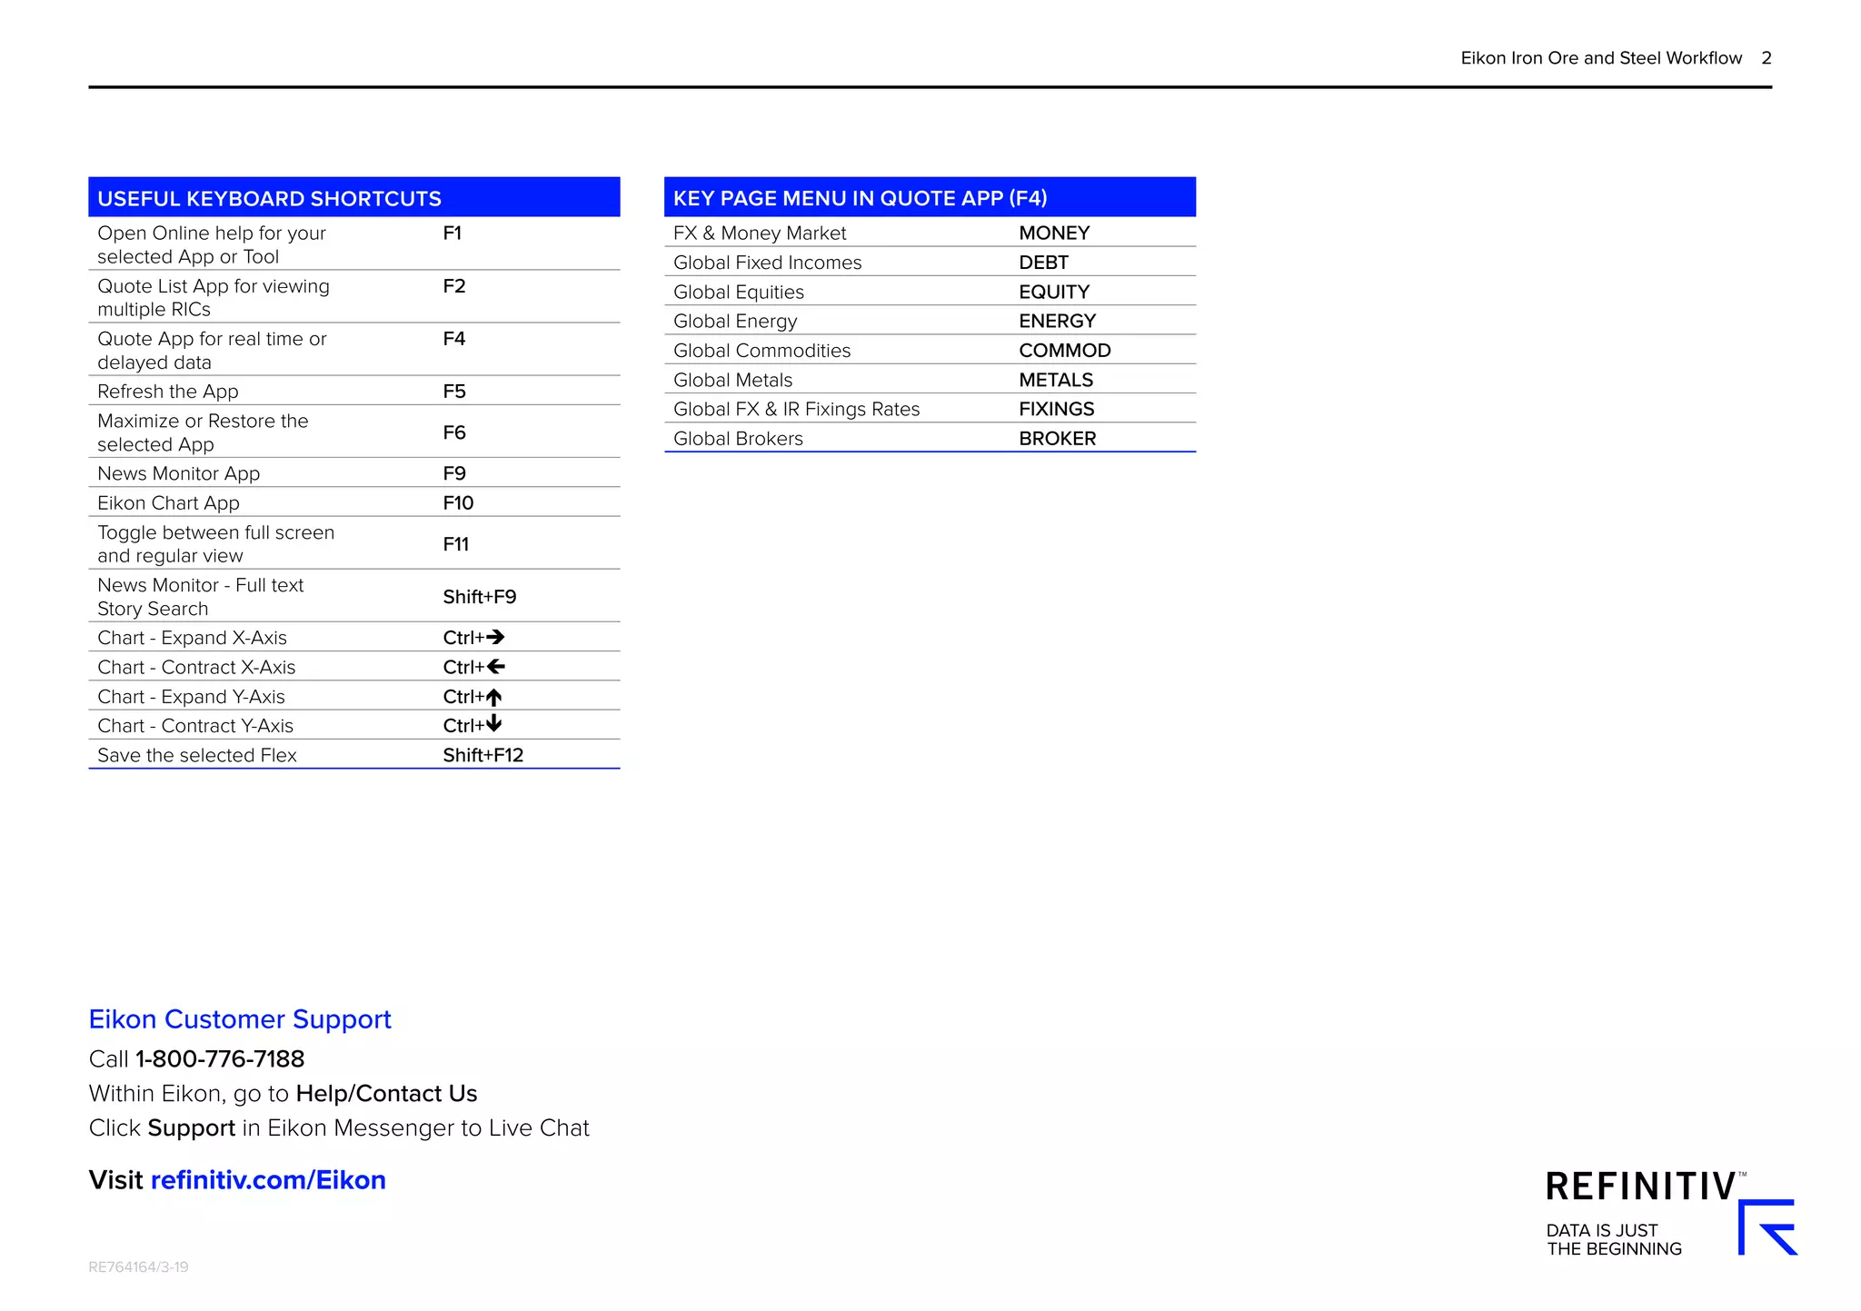Image resolution: width=1861 pixels, height=1311 pixels.
Task: Click the Global Commodities row label
Action: pos(761,351)
